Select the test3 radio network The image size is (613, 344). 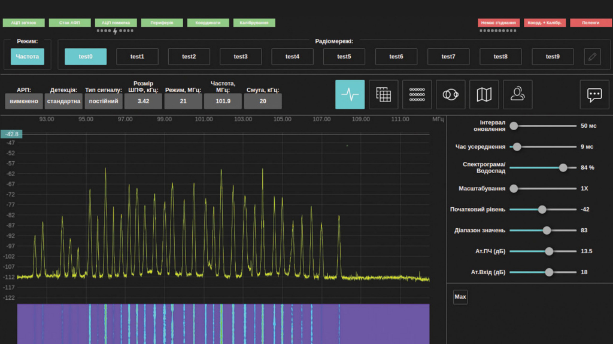pyautogui.click(x=241, y=57)
